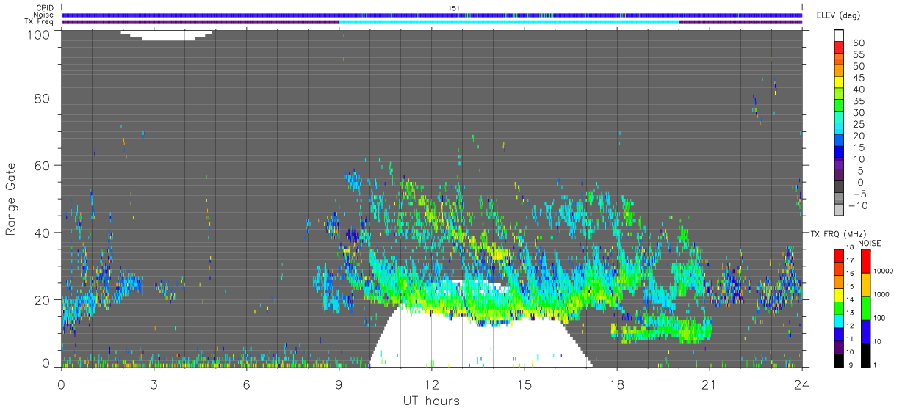Click the ELEV (deg) colorbar title
This screenshot has width=902, height=416.
point(838,15)
